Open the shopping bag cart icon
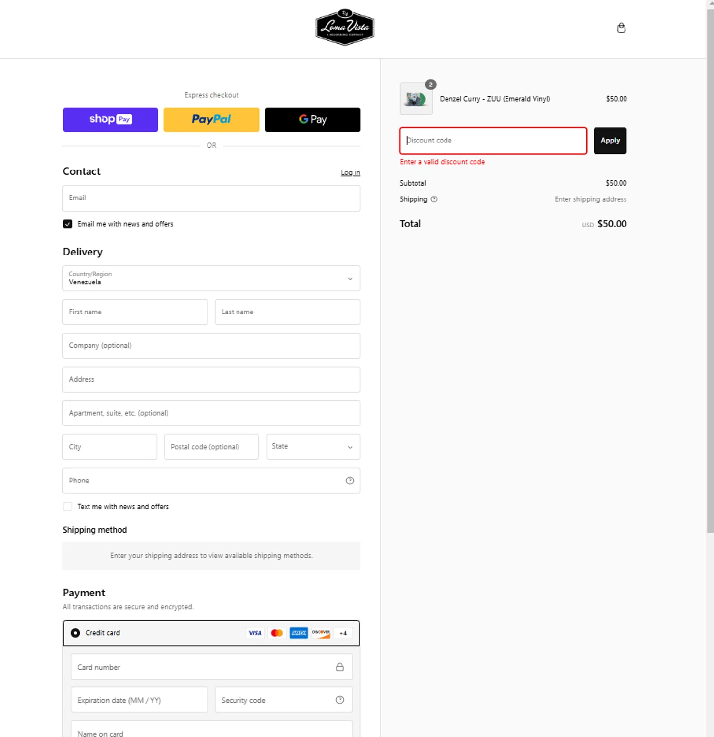The width and height of the screenshot is (714, 737). pos(621,28)
